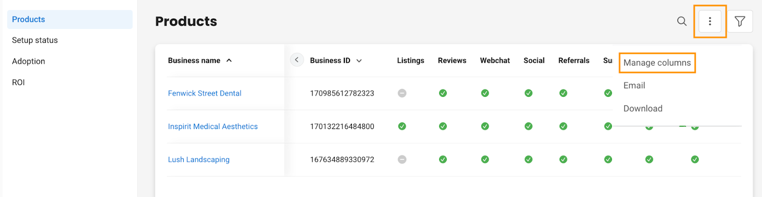Click the Reviews column header
762x197 pixels.
452,60
